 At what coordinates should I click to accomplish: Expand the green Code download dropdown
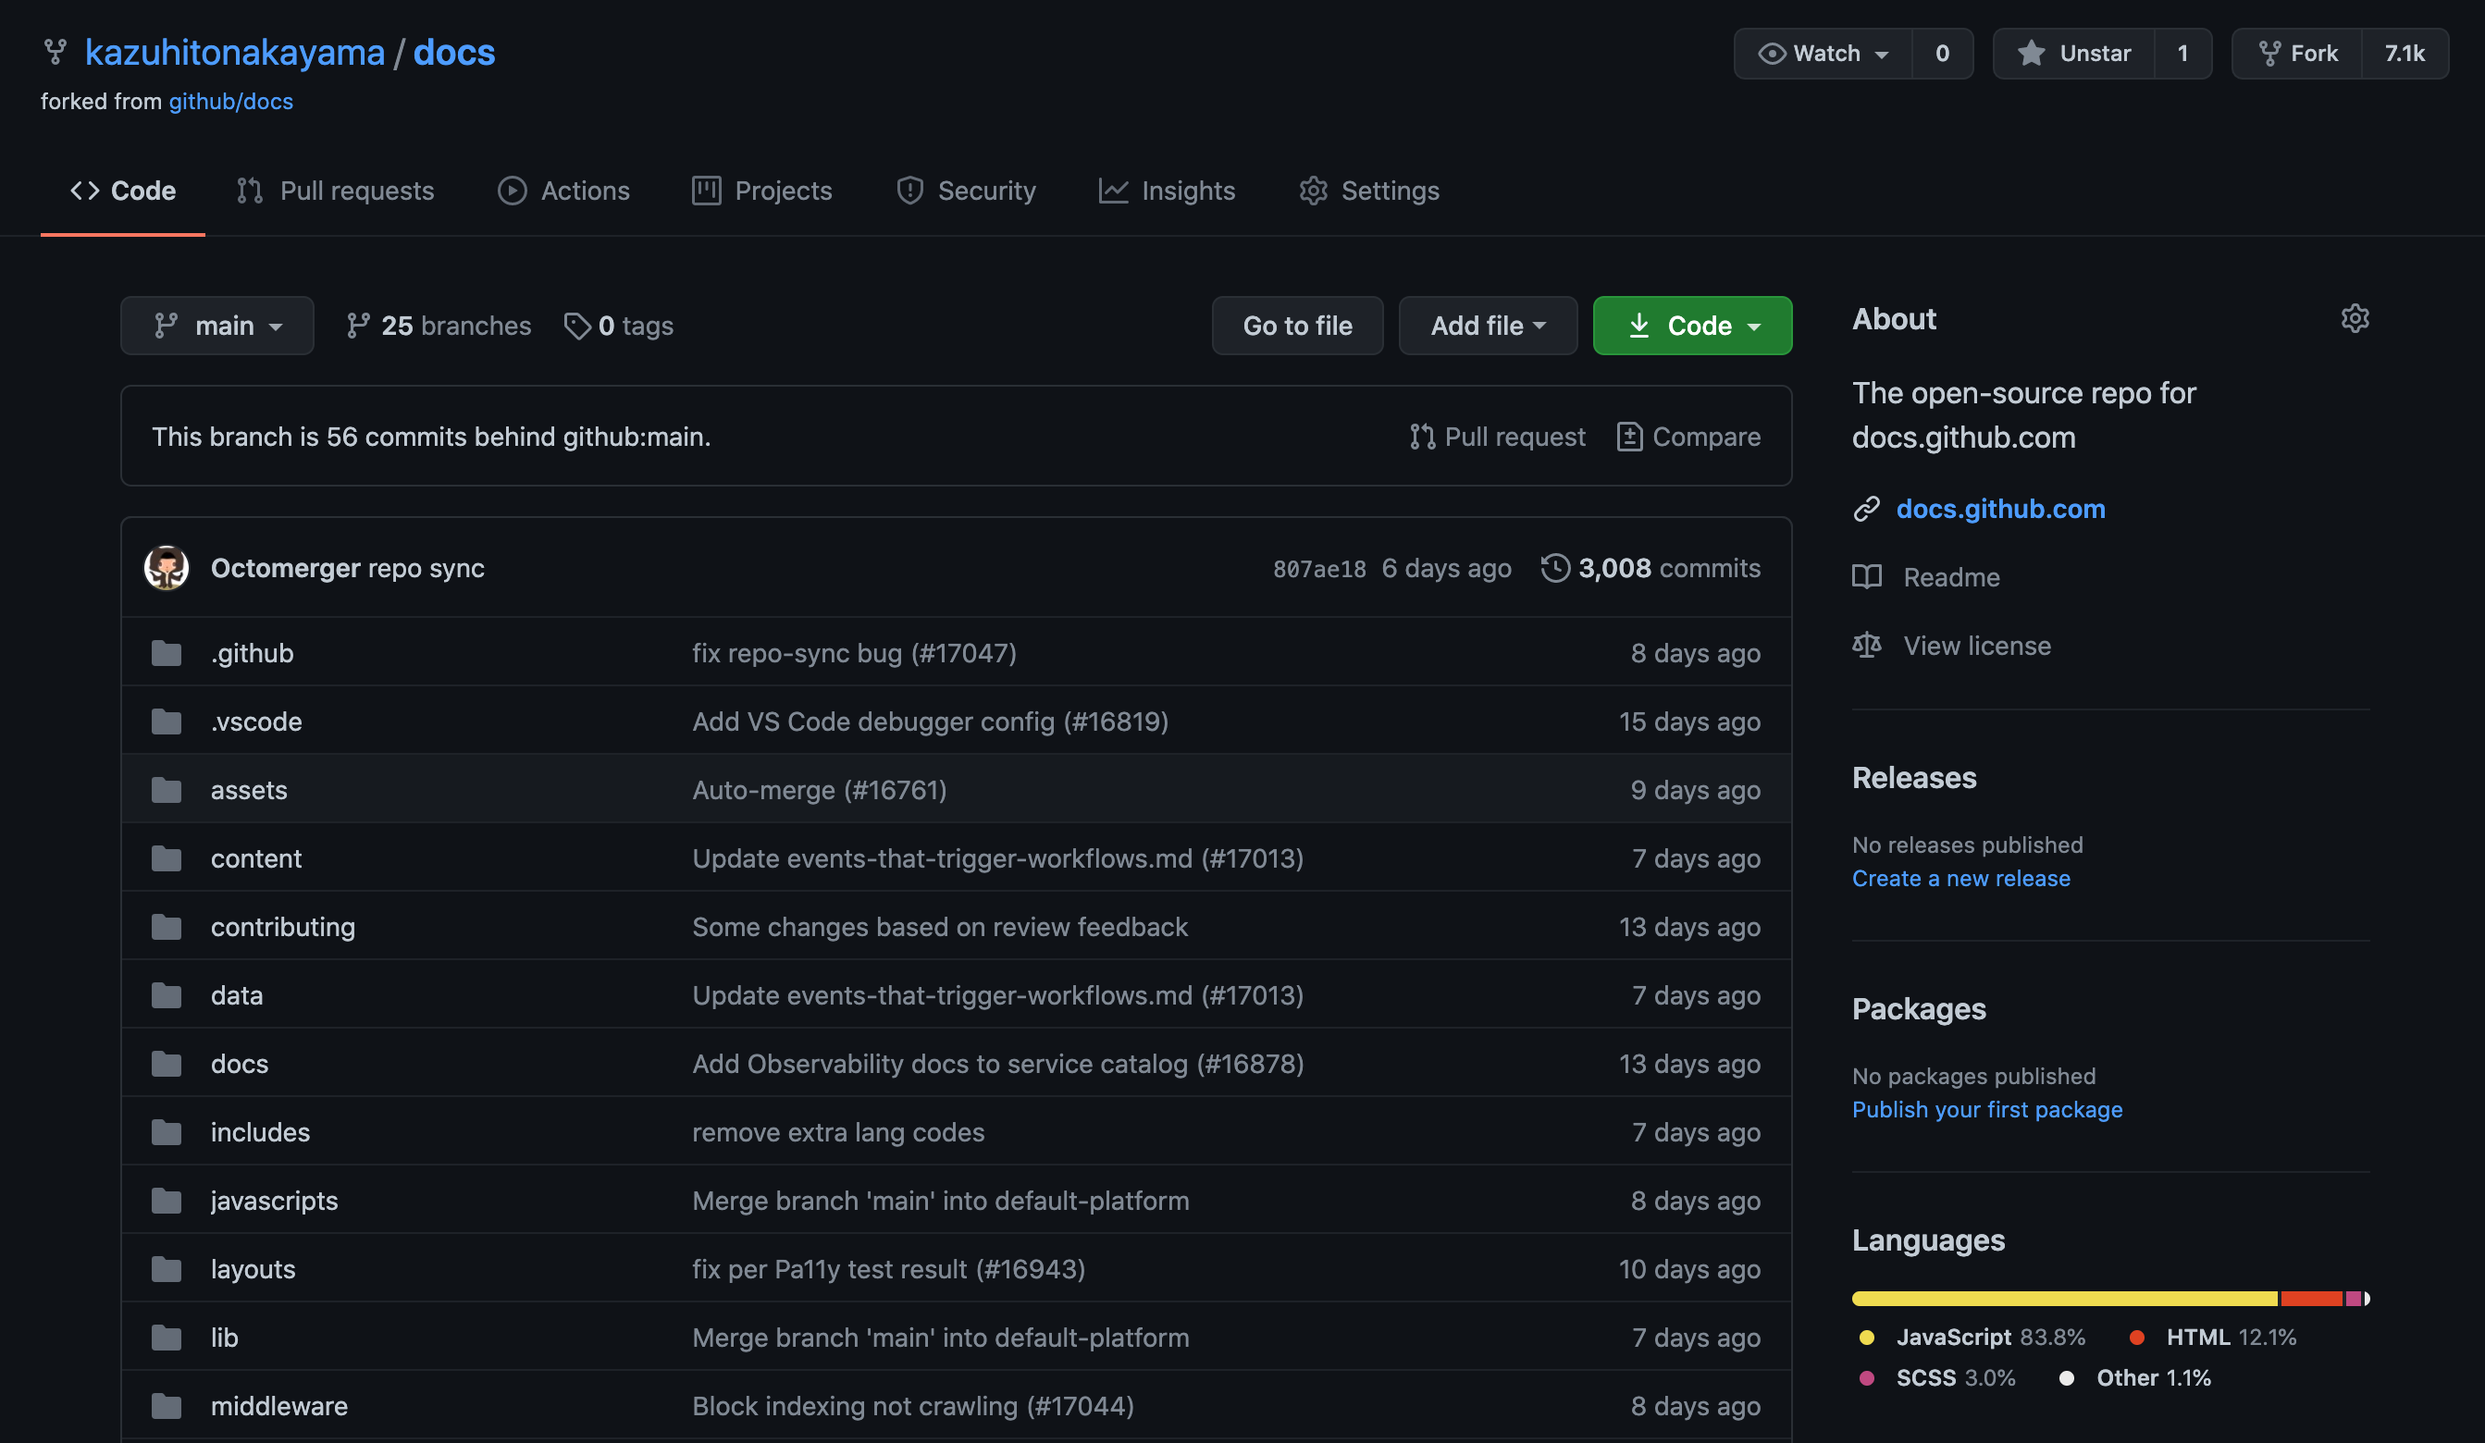pyautogui.click(x=1692, y=326)
